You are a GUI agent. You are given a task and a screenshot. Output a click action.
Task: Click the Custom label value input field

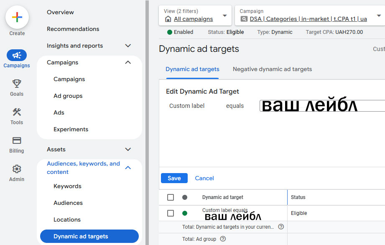[322, 106]
